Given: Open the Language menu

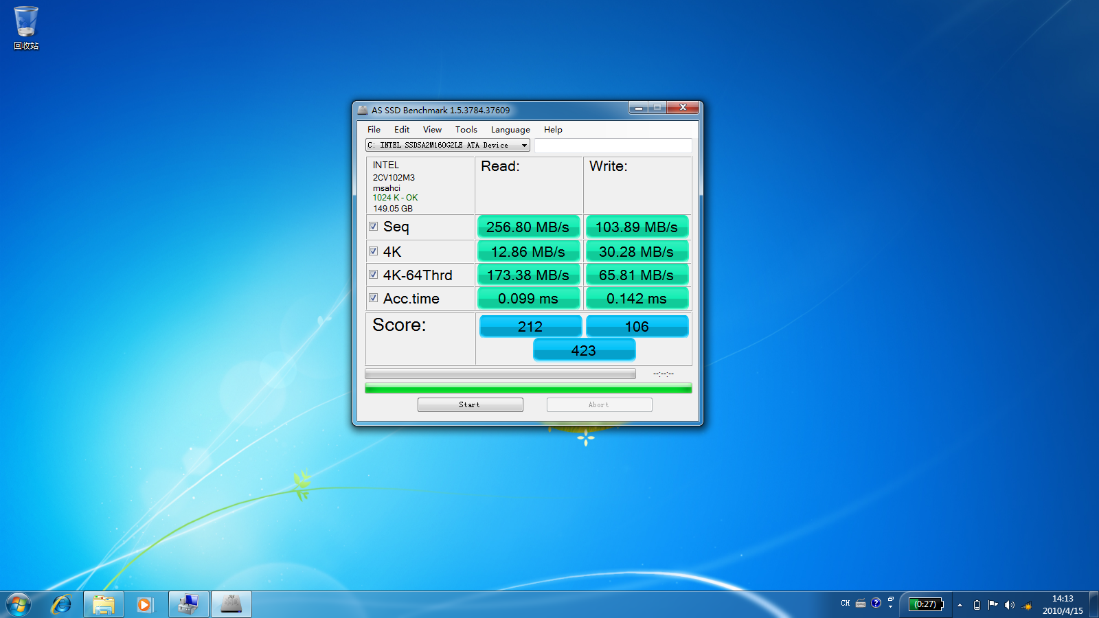Looking at the screenshot, I should (x=510, y=129).
